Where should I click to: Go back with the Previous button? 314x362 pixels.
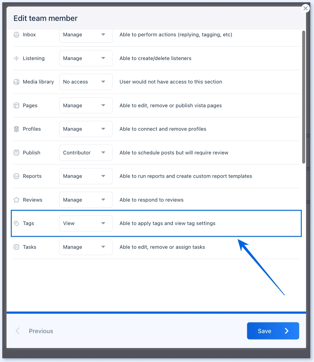[x=34, y=331]
